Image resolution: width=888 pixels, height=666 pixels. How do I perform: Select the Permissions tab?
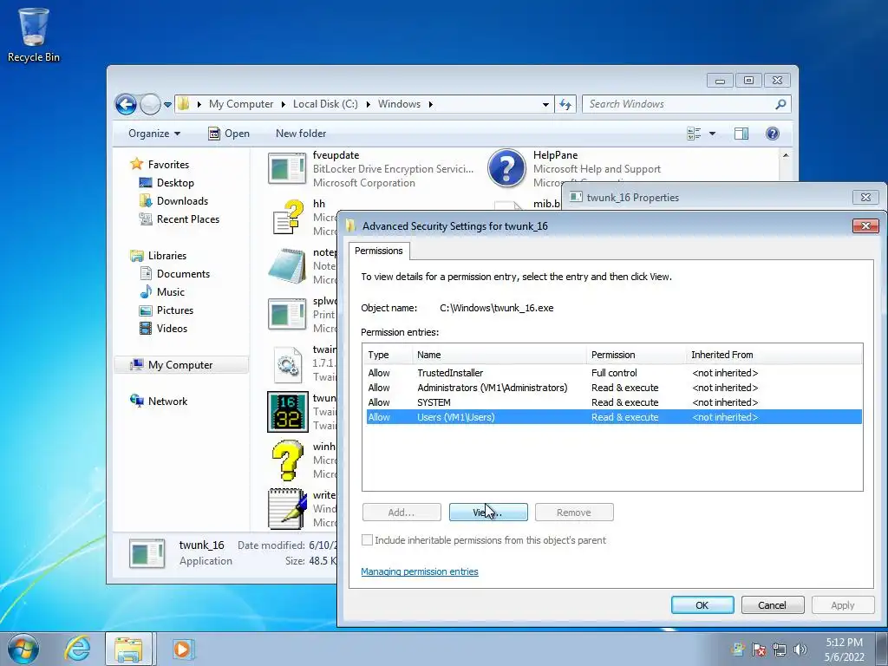click(x=378, y=251)
